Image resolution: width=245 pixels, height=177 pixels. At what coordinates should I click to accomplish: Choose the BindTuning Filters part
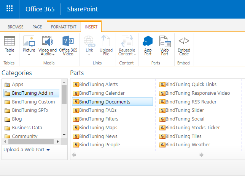(x=95, y=119)
